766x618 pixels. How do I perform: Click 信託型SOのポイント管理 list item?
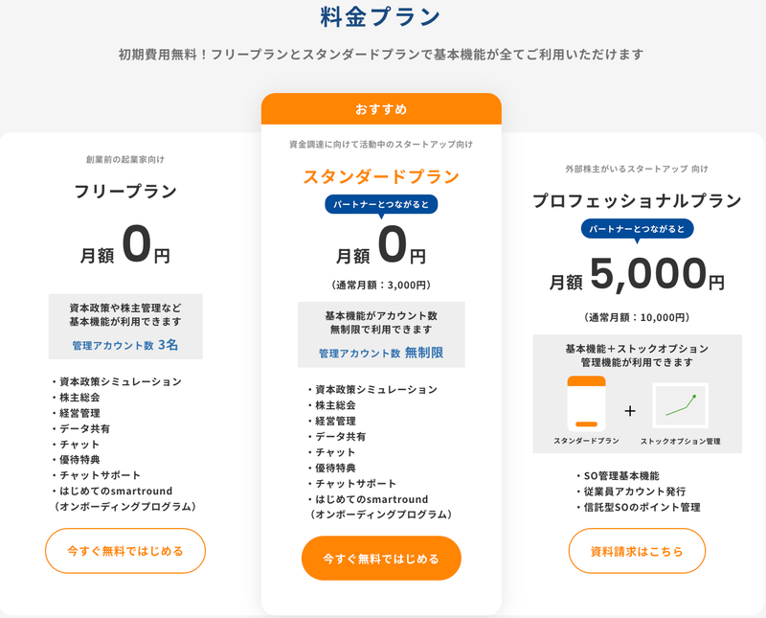639,507
